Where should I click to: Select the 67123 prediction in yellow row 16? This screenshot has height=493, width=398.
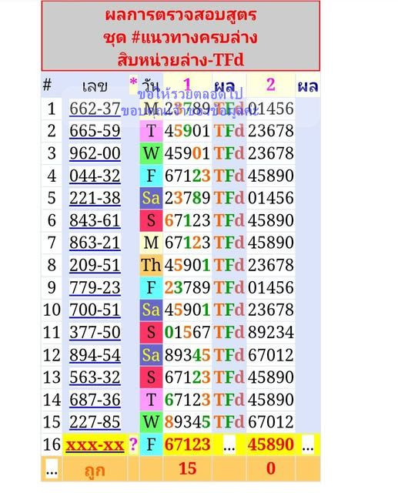(x=187, y=444)
